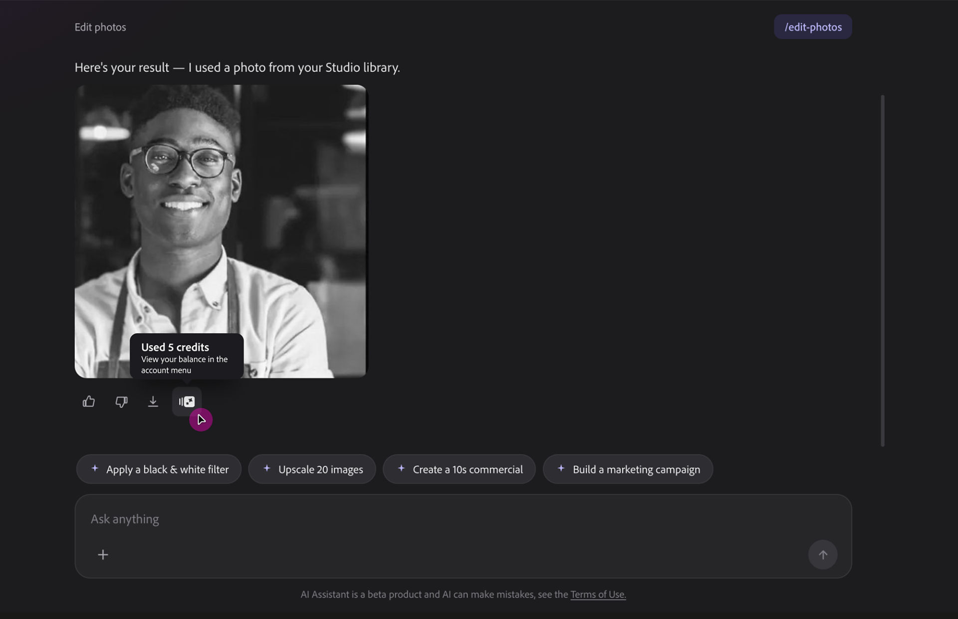Click the Edit photos heading

(x=100, y=27)
